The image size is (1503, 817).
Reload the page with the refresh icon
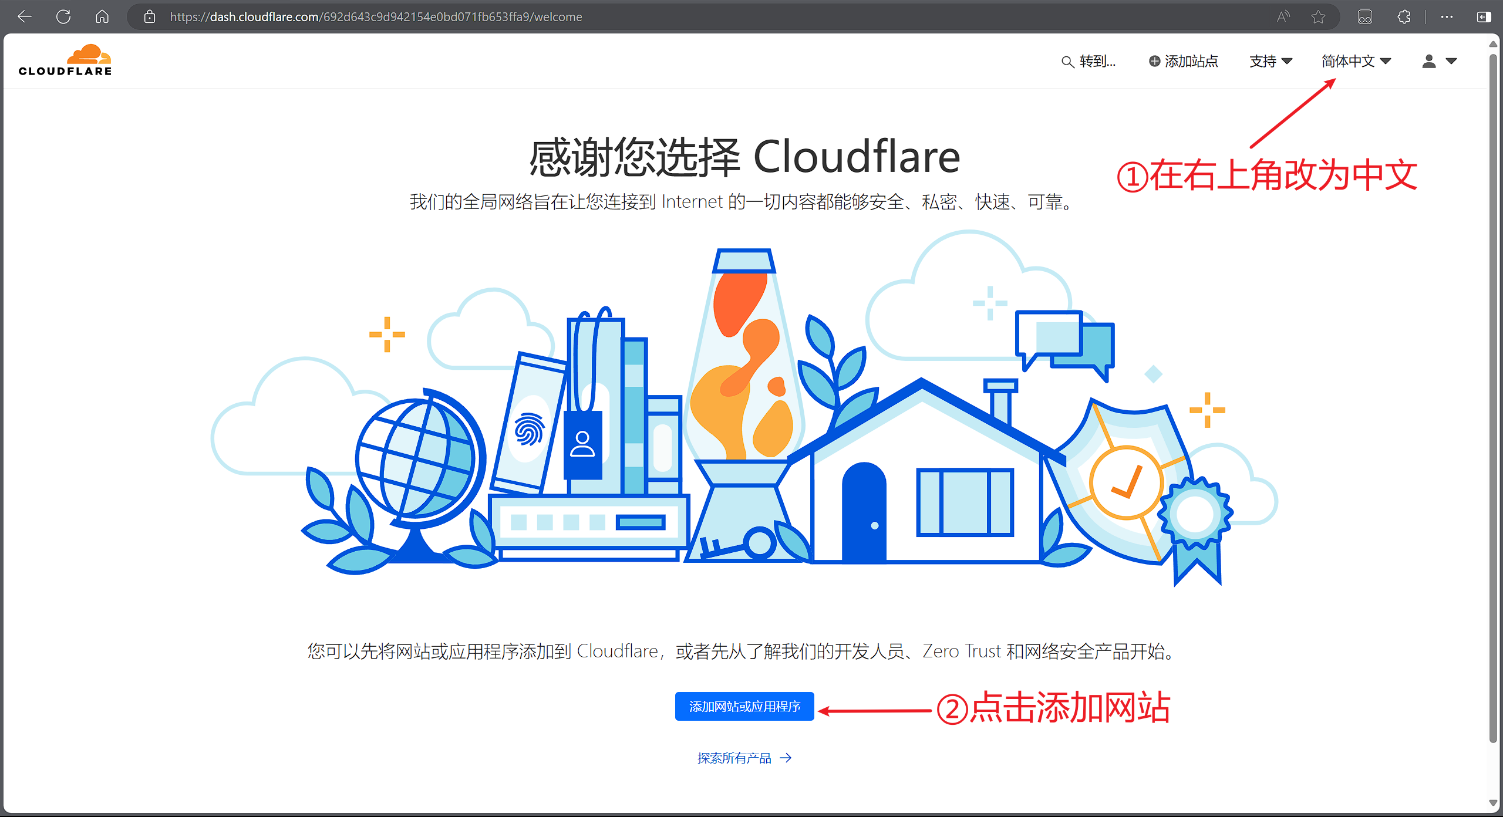click(63, 16)
